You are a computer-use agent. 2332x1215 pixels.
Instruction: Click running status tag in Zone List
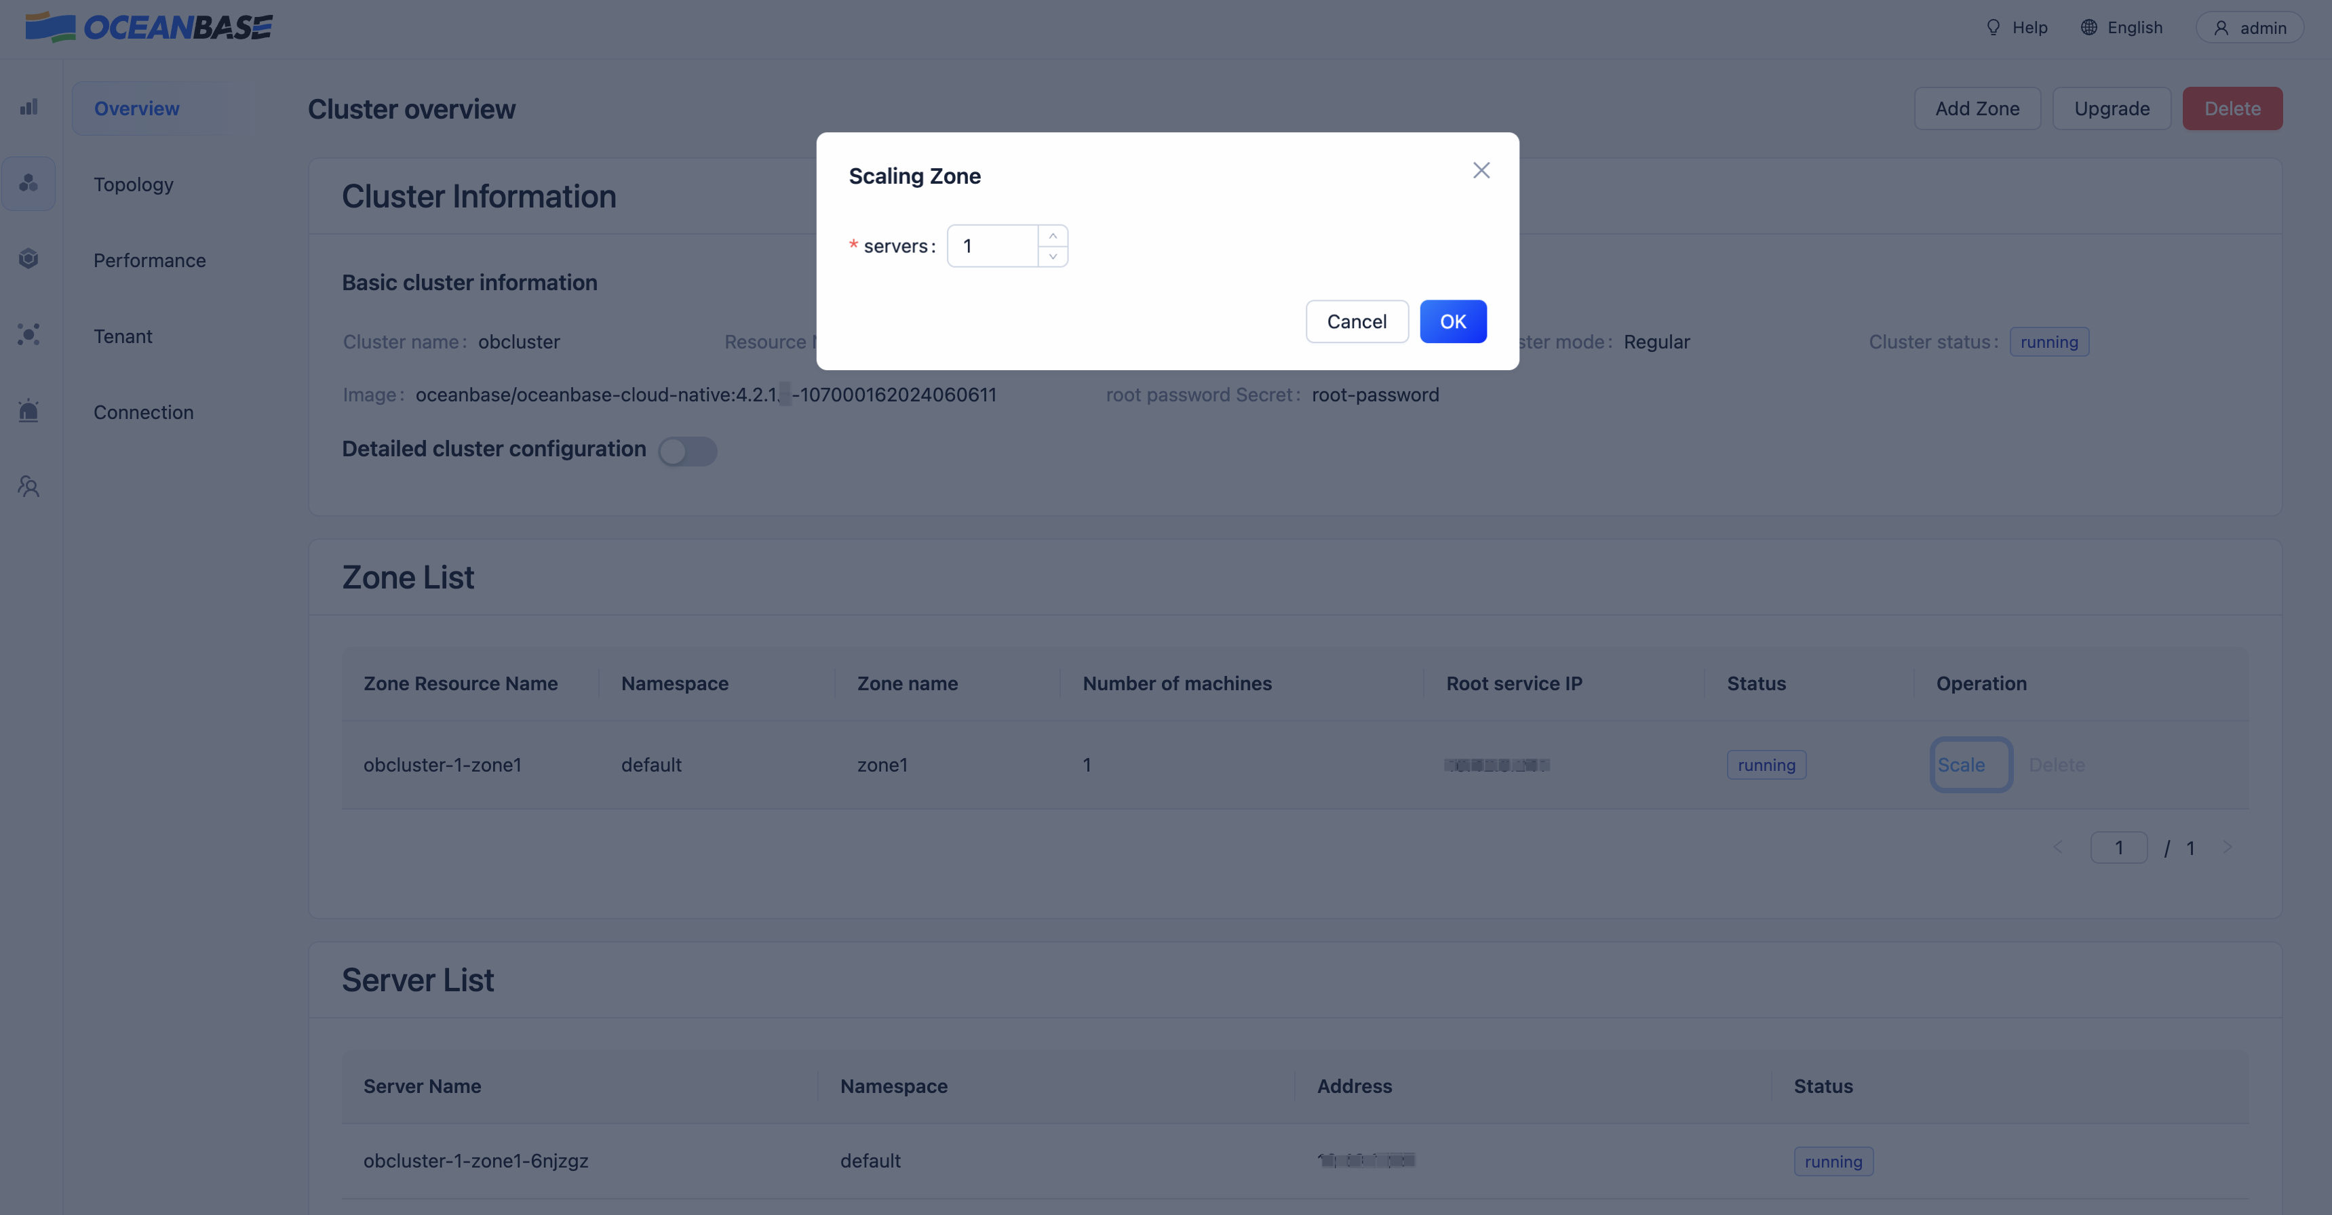[1766, 765]
